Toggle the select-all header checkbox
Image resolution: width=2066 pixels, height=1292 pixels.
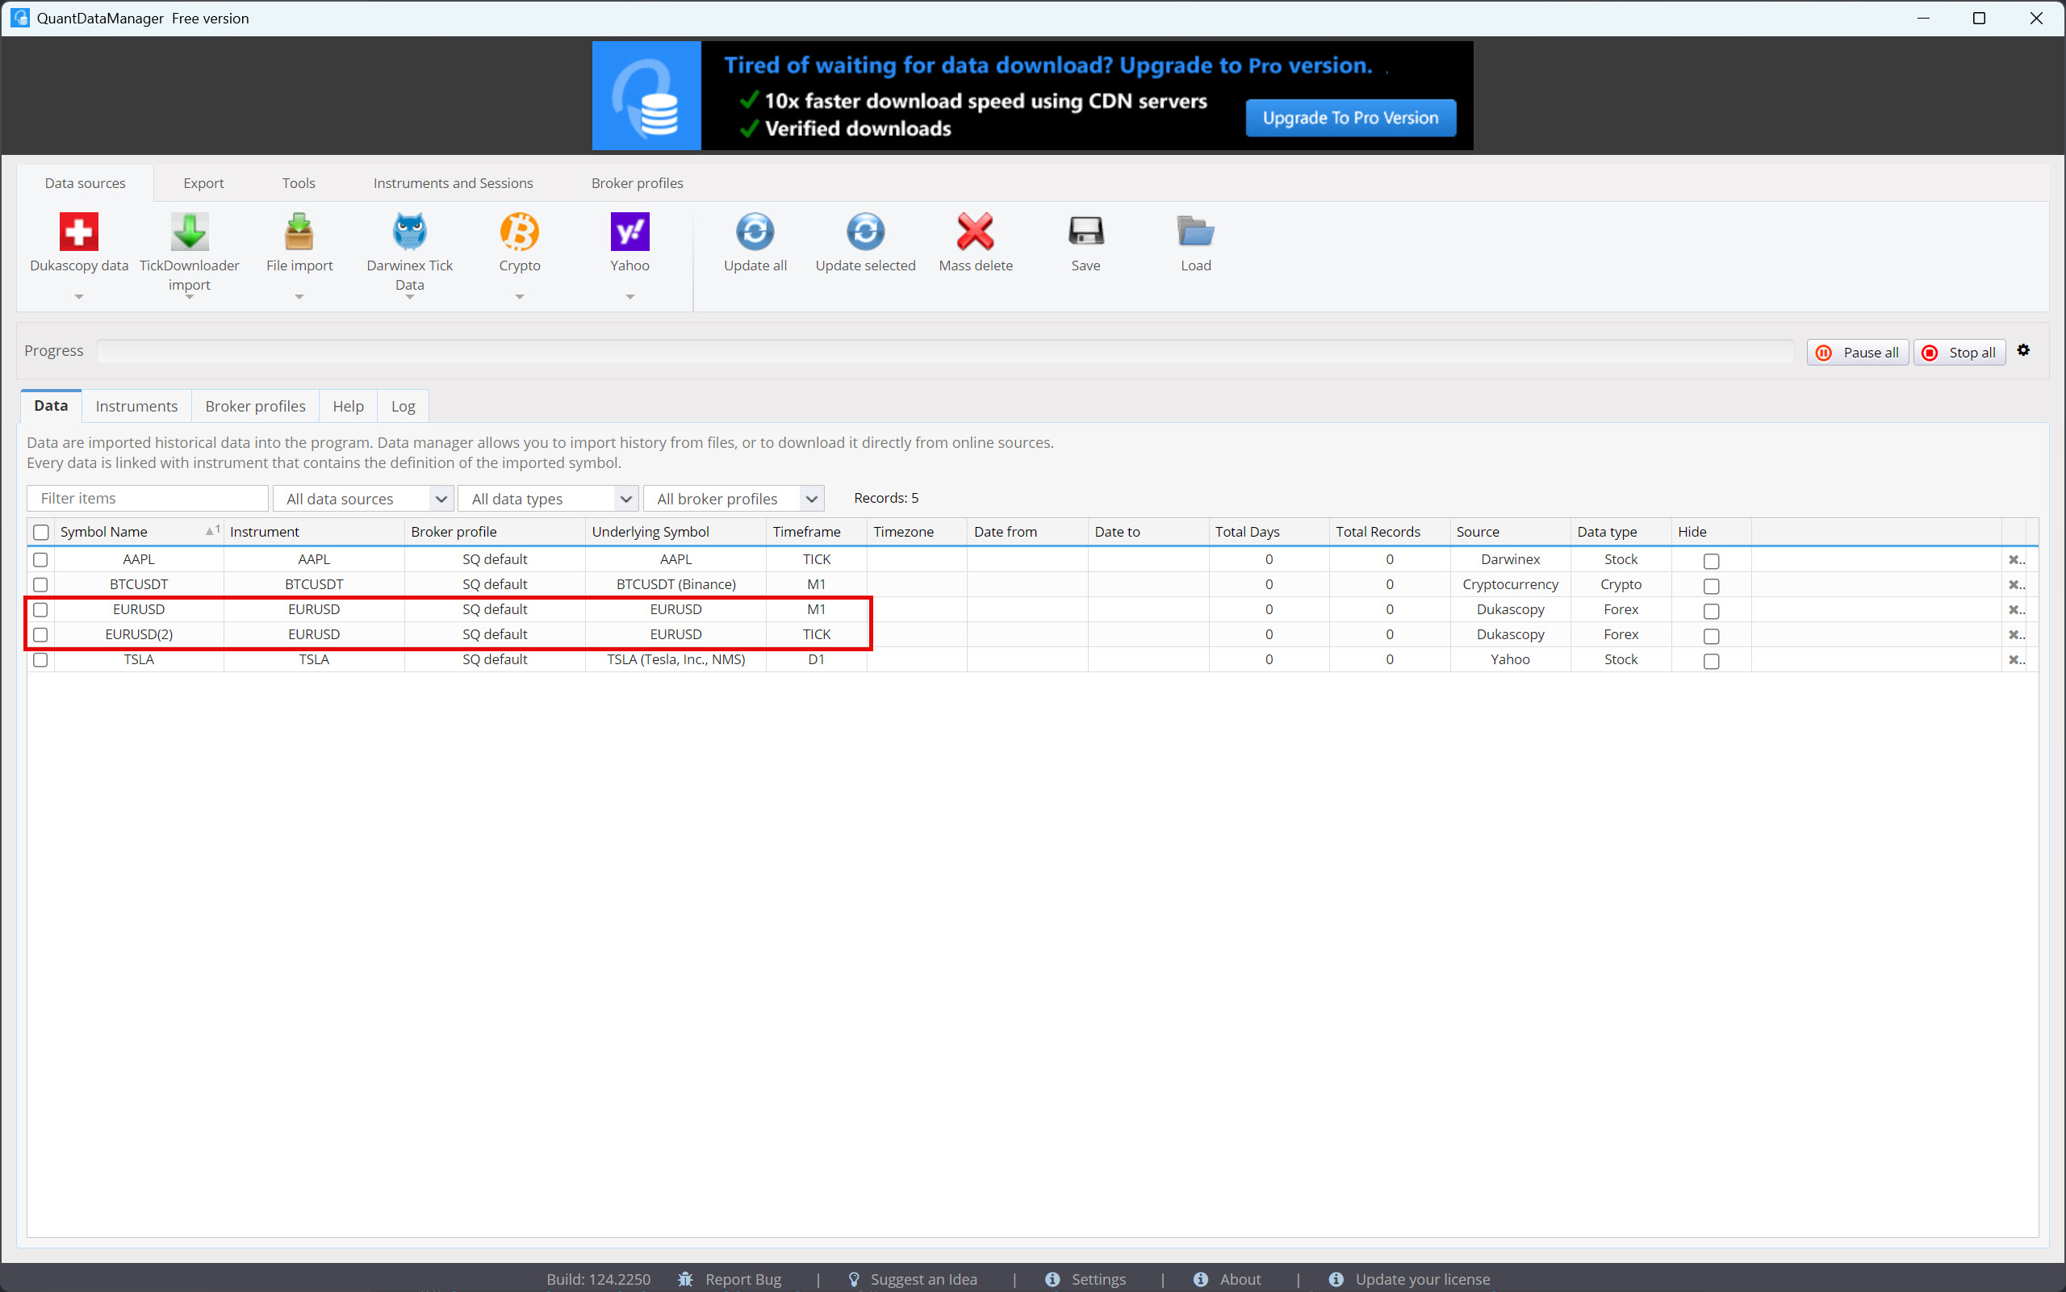[x=40, y=533]
